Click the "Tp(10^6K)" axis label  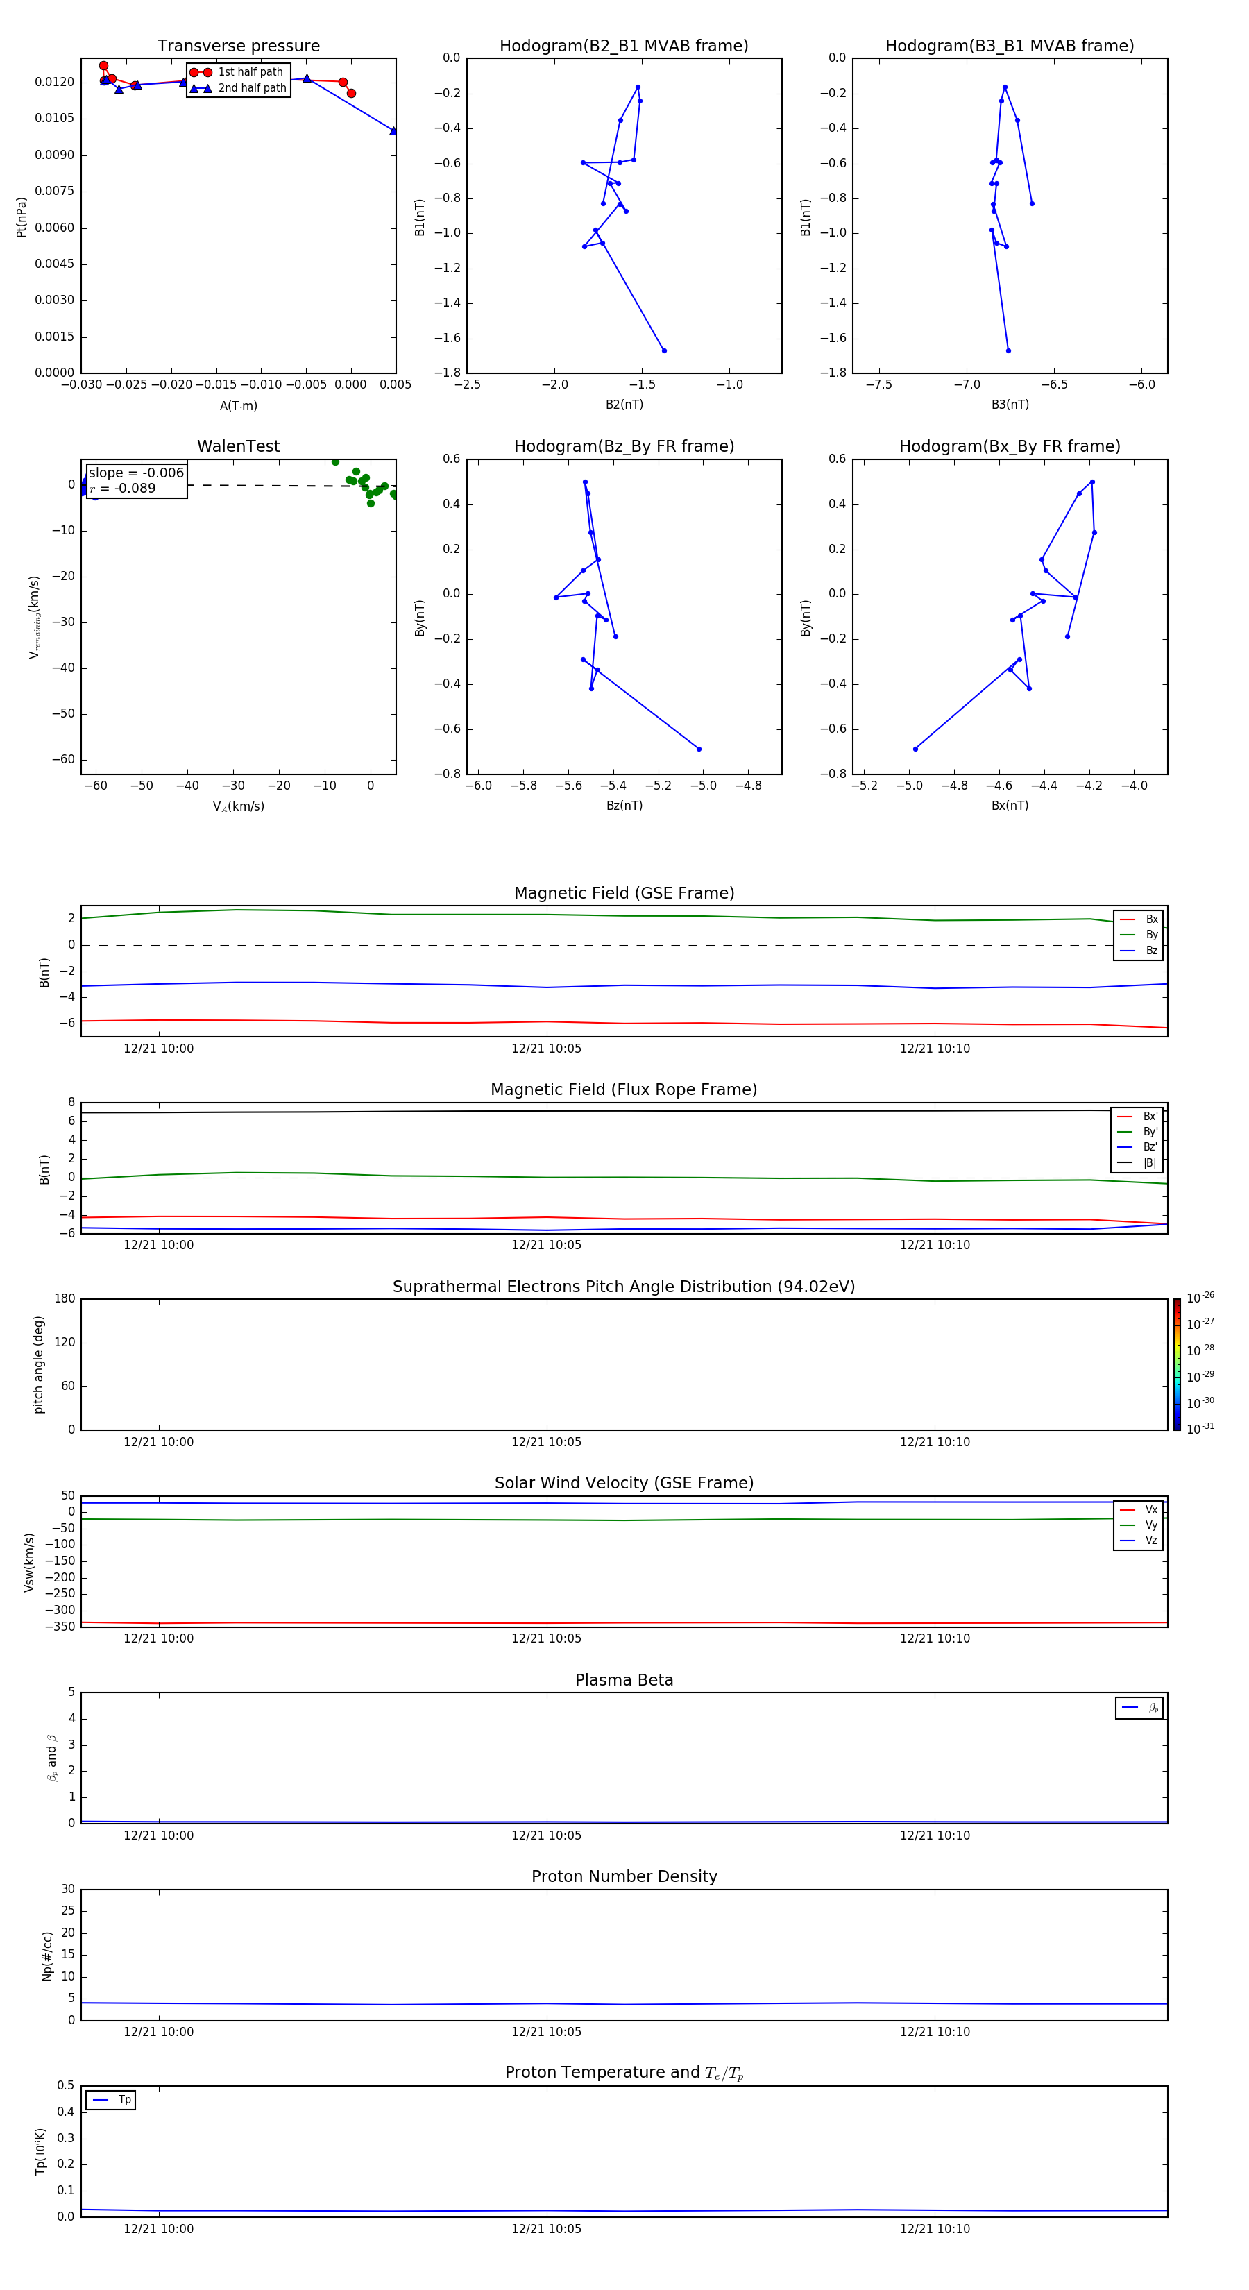point(40,2151)
